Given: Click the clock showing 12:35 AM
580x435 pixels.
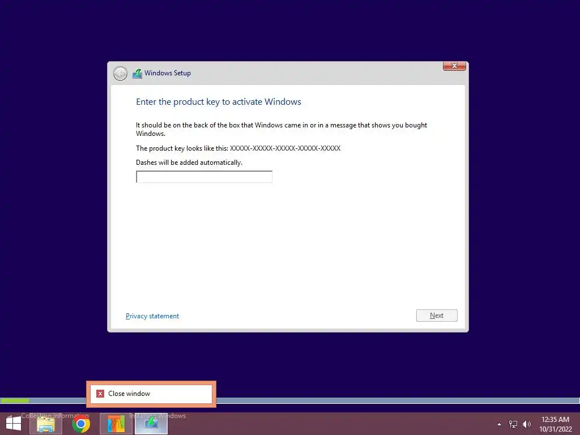Looking at the screenshot, I should [555, 420].
